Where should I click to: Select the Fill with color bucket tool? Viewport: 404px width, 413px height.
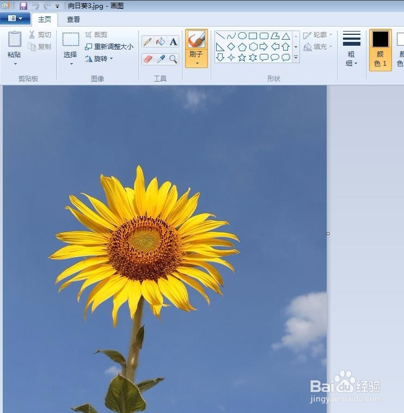[x=161, y=41]
